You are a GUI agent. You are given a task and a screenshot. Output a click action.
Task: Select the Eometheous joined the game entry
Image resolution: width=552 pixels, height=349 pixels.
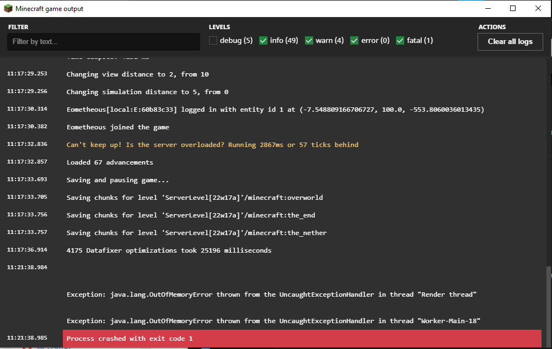pos(118,127)
